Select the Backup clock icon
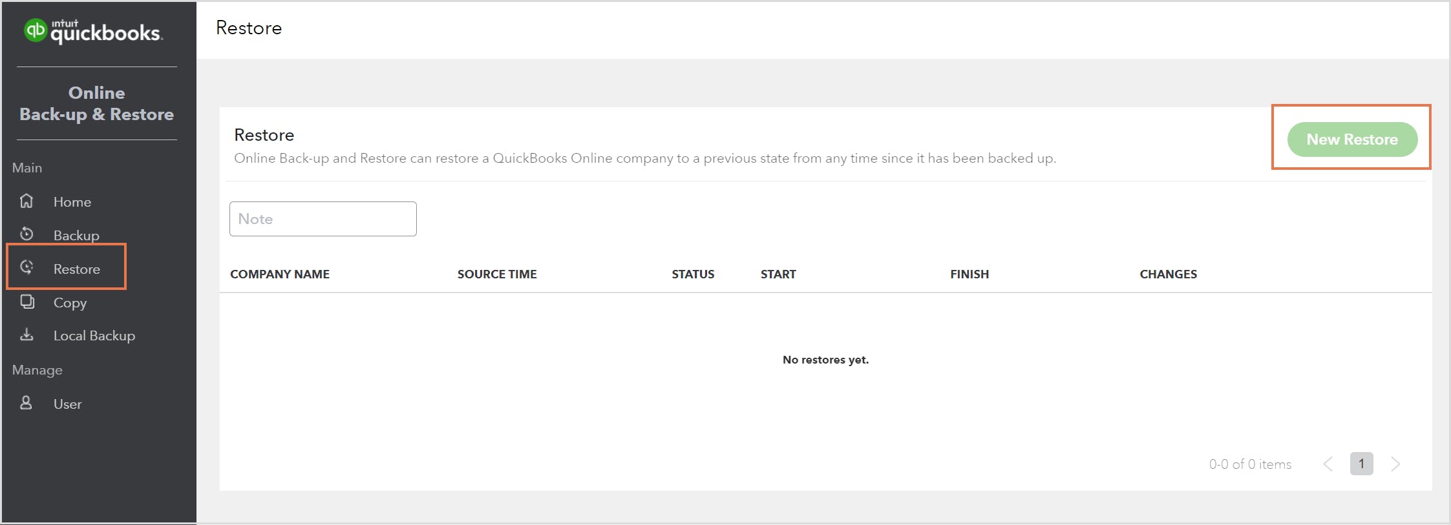The height and width of the screenshot is (525, 1451). point(26,234)
